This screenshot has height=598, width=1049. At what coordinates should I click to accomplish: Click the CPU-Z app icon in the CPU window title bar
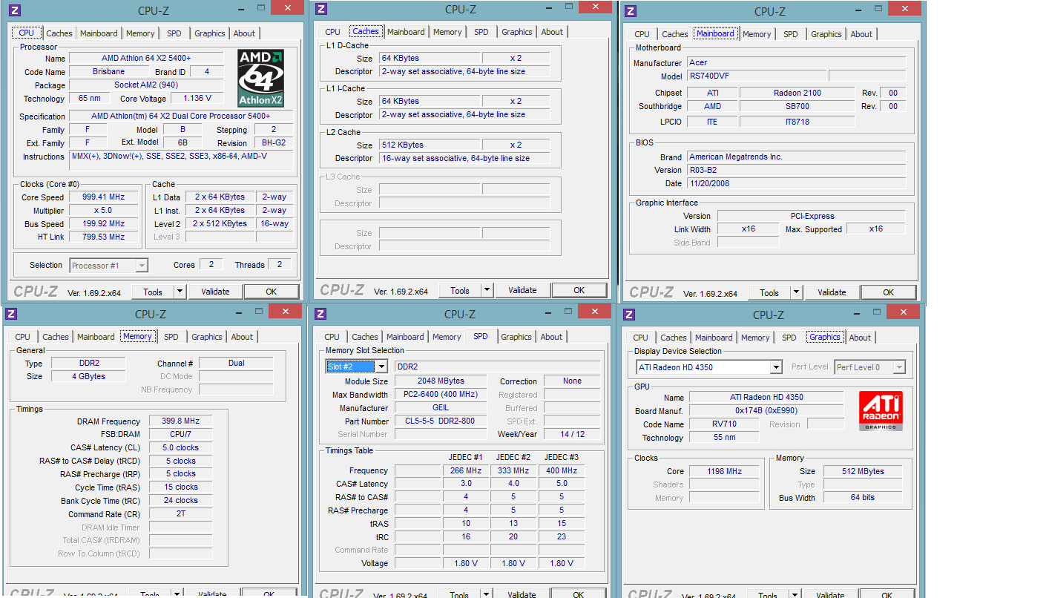point(16,10)
